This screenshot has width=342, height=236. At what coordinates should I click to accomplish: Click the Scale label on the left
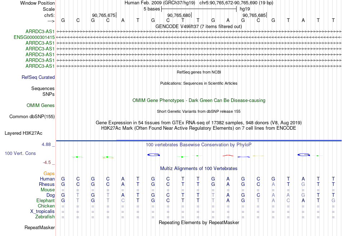point(49,9)
